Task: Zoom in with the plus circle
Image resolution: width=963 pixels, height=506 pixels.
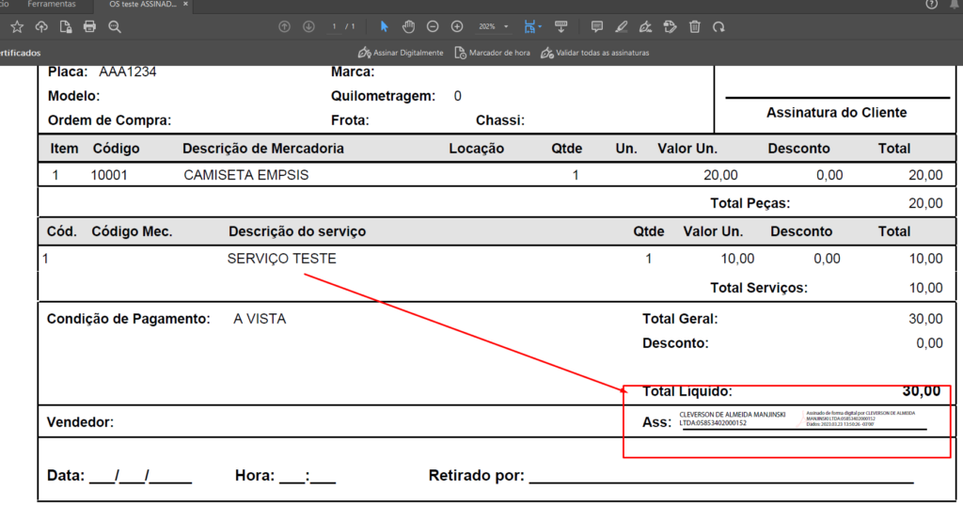Action: [457, 26]
